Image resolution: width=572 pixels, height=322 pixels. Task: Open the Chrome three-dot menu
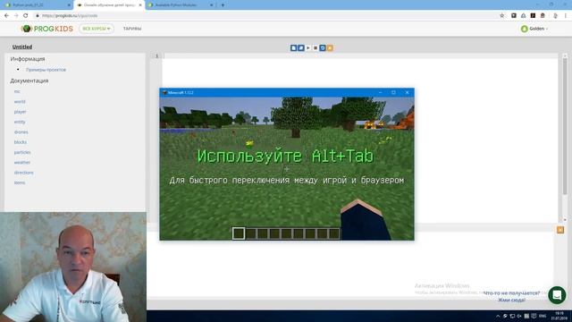[566, 16]
